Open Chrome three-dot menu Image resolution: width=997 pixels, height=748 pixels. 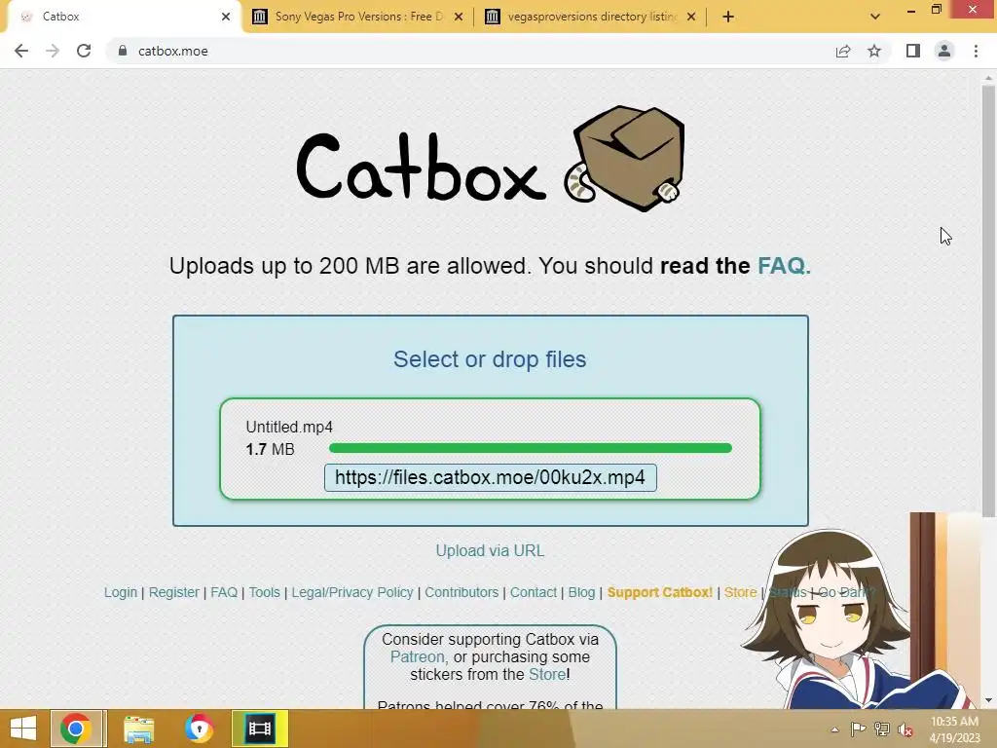(976, 51)
